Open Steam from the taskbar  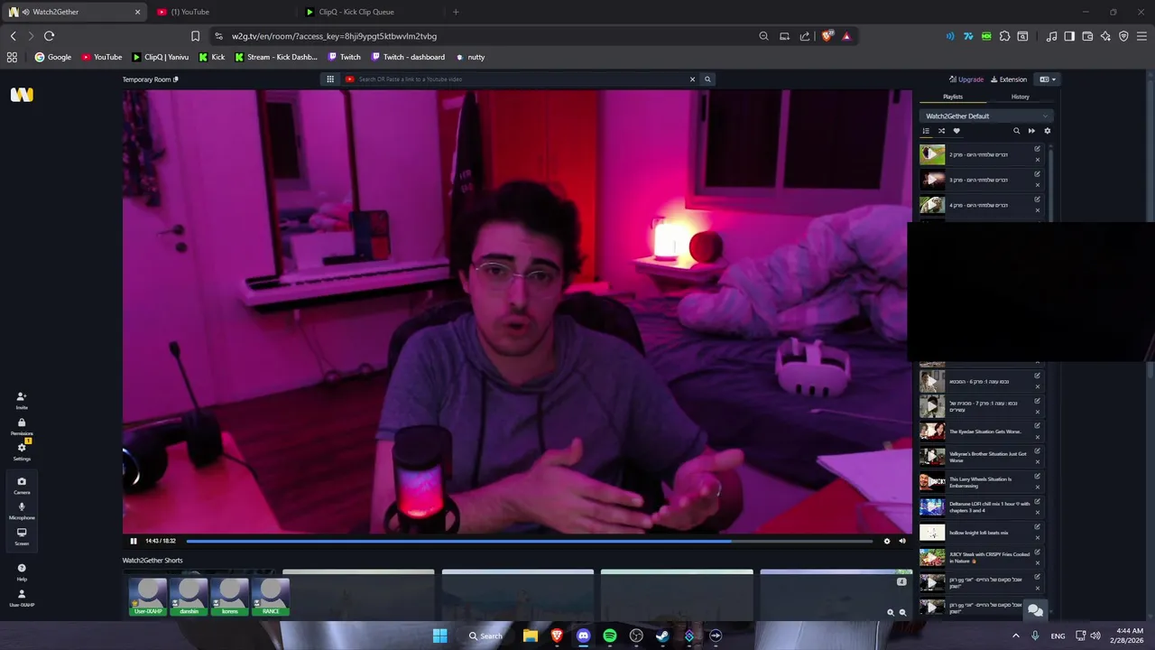pos(662,636)
